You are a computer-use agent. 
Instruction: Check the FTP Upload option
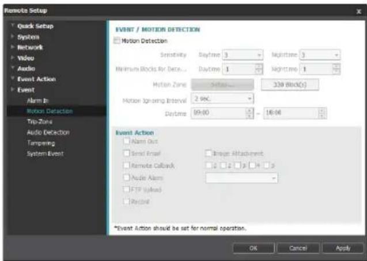tap(126, 189)
